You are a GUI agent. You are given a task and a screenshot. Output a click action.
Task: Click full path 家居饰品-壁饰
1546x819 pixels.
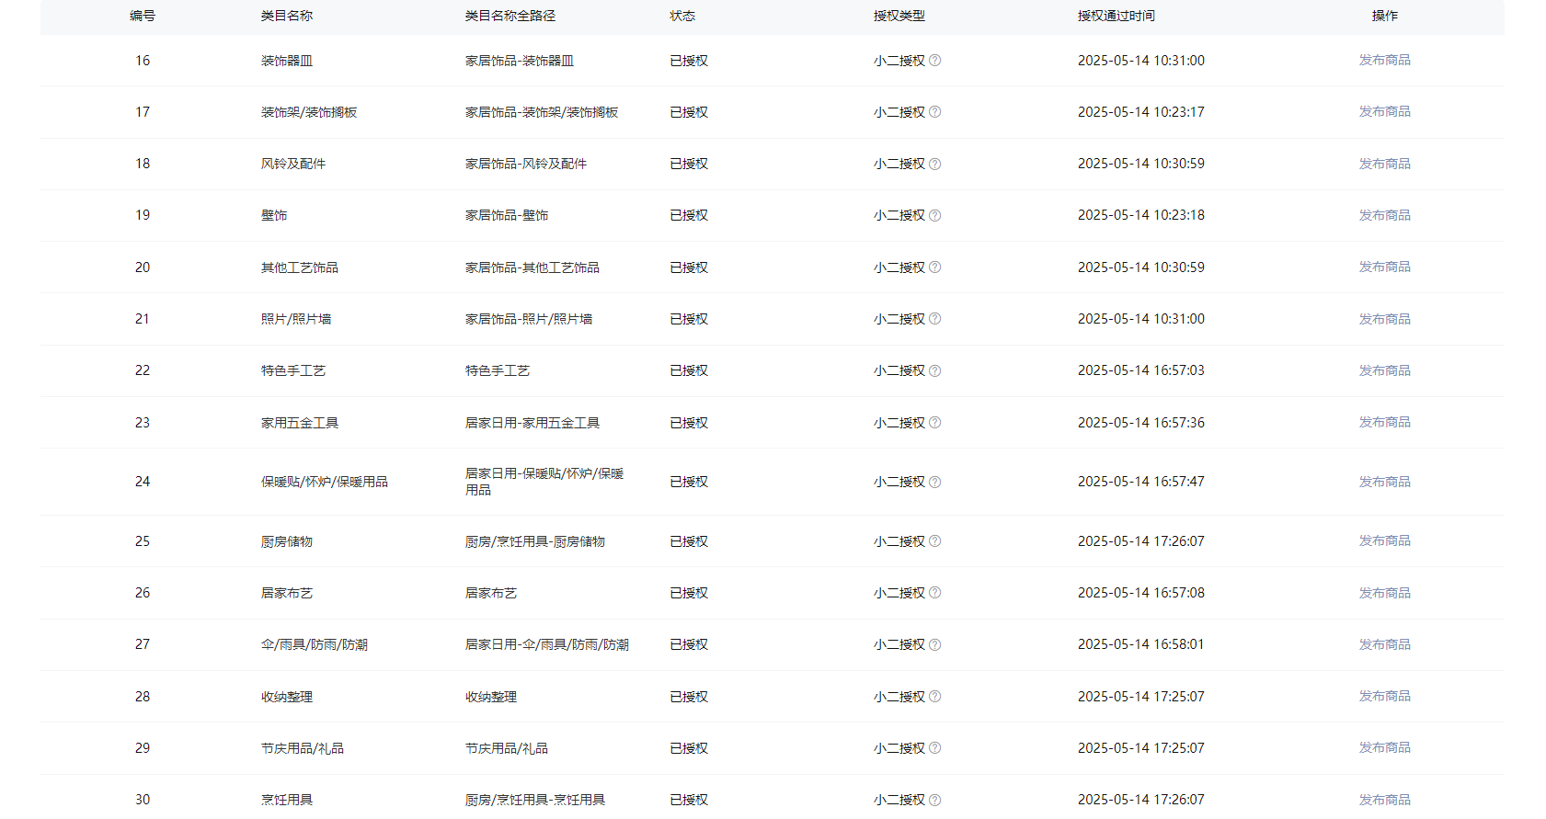point(507,215)
